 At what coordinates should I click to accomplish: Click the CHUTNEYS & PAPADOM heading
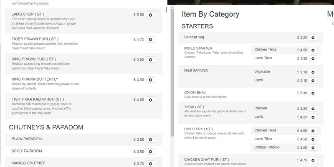[46, 127]
